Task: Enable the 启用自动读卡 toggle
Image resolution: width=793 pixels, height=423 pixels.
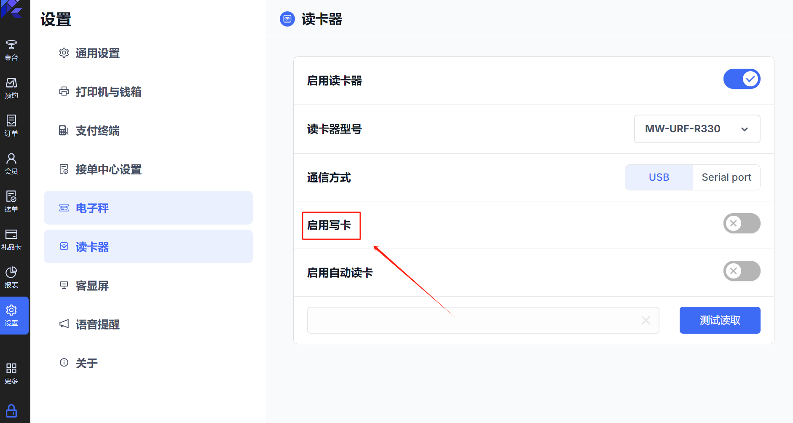Action: point(742,271)
